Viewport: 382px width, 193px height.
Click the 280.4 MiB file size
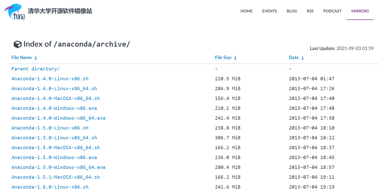[x=228, y=167]
